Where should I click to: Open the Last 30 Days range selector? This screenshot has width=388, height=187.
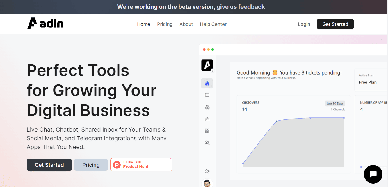(x=335, y=104)
